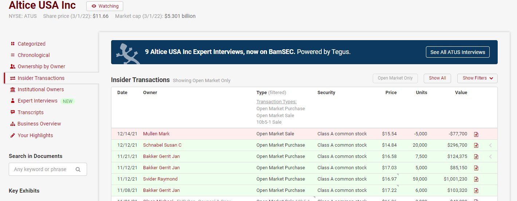Open Bakker Gerrit Jan link dated 11/08/21
The image size is (517, 201).
pos(161,190)
